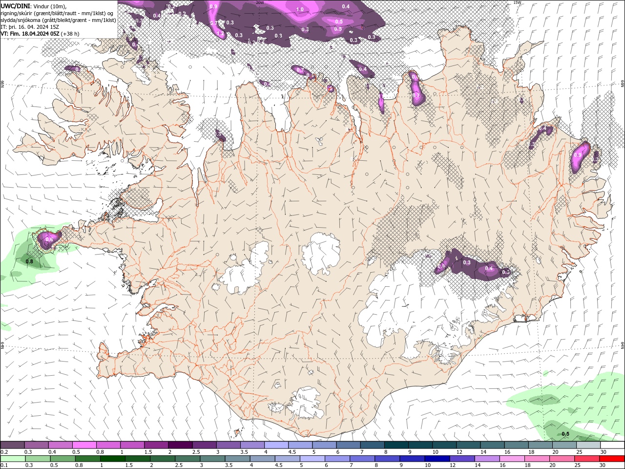Select the bright pink 0.5 swatch in upper legend

tap(84, 445)
